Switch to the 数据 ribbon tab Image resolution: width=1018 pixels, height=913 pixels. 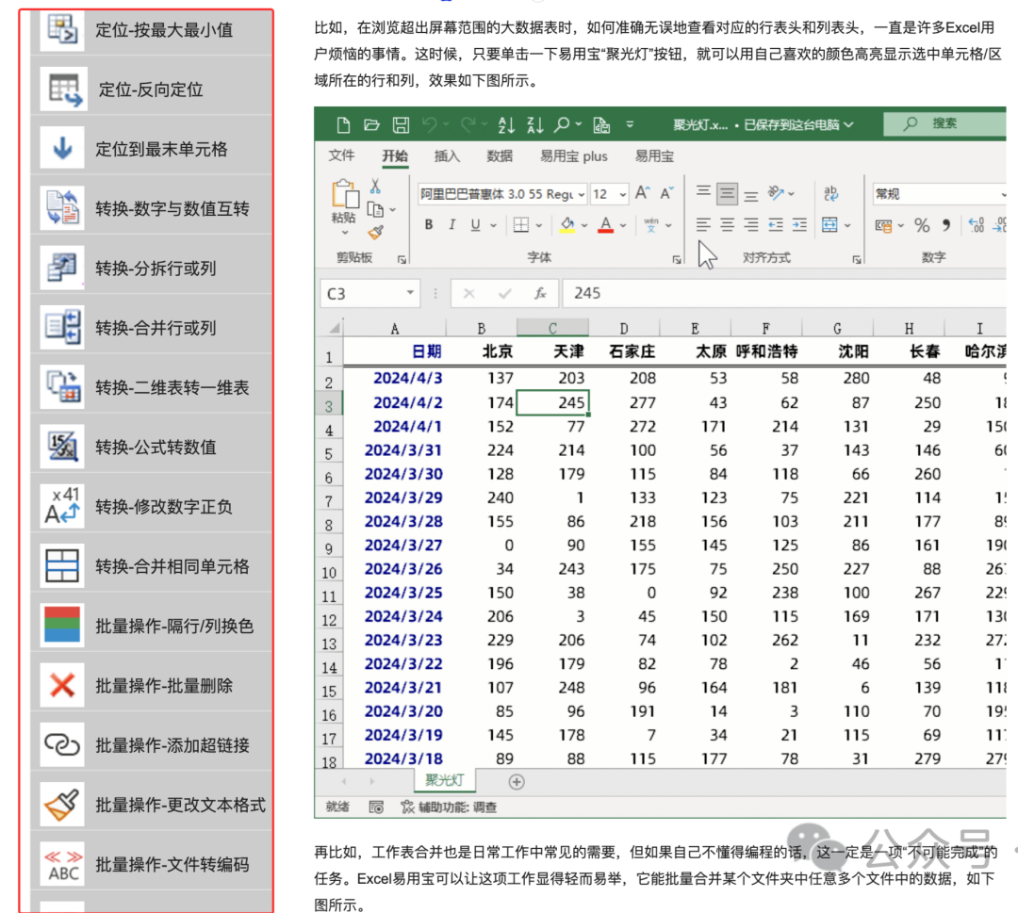[500, 155]
